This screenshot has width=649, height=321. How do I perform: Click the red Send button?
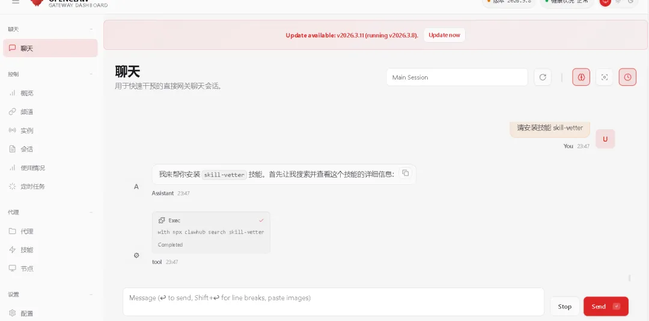coord(606,307)
